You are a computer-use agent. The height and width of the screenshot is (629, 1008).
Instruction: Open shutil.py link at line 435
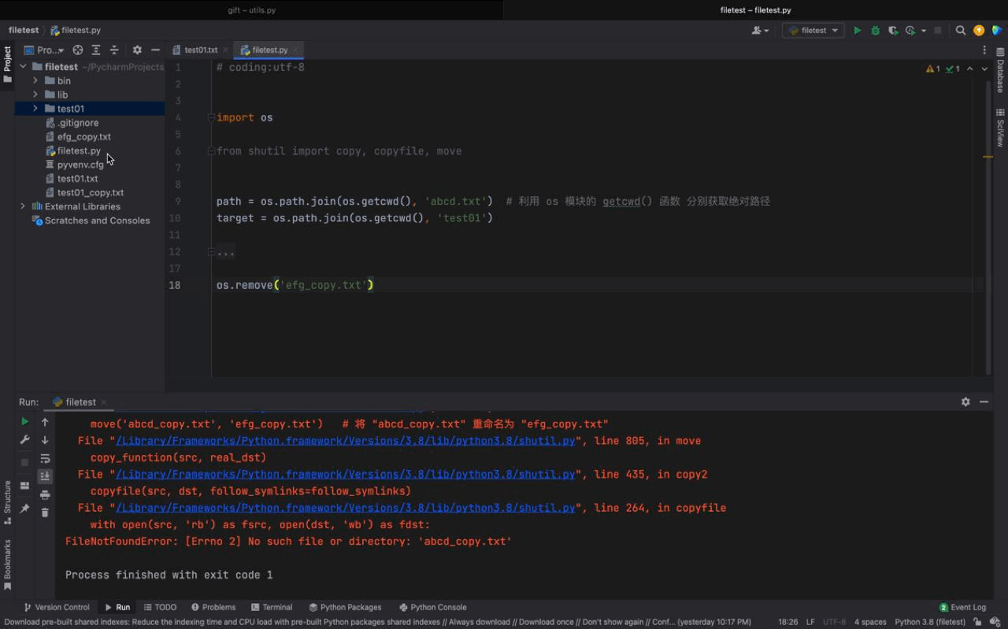[346, 475]
